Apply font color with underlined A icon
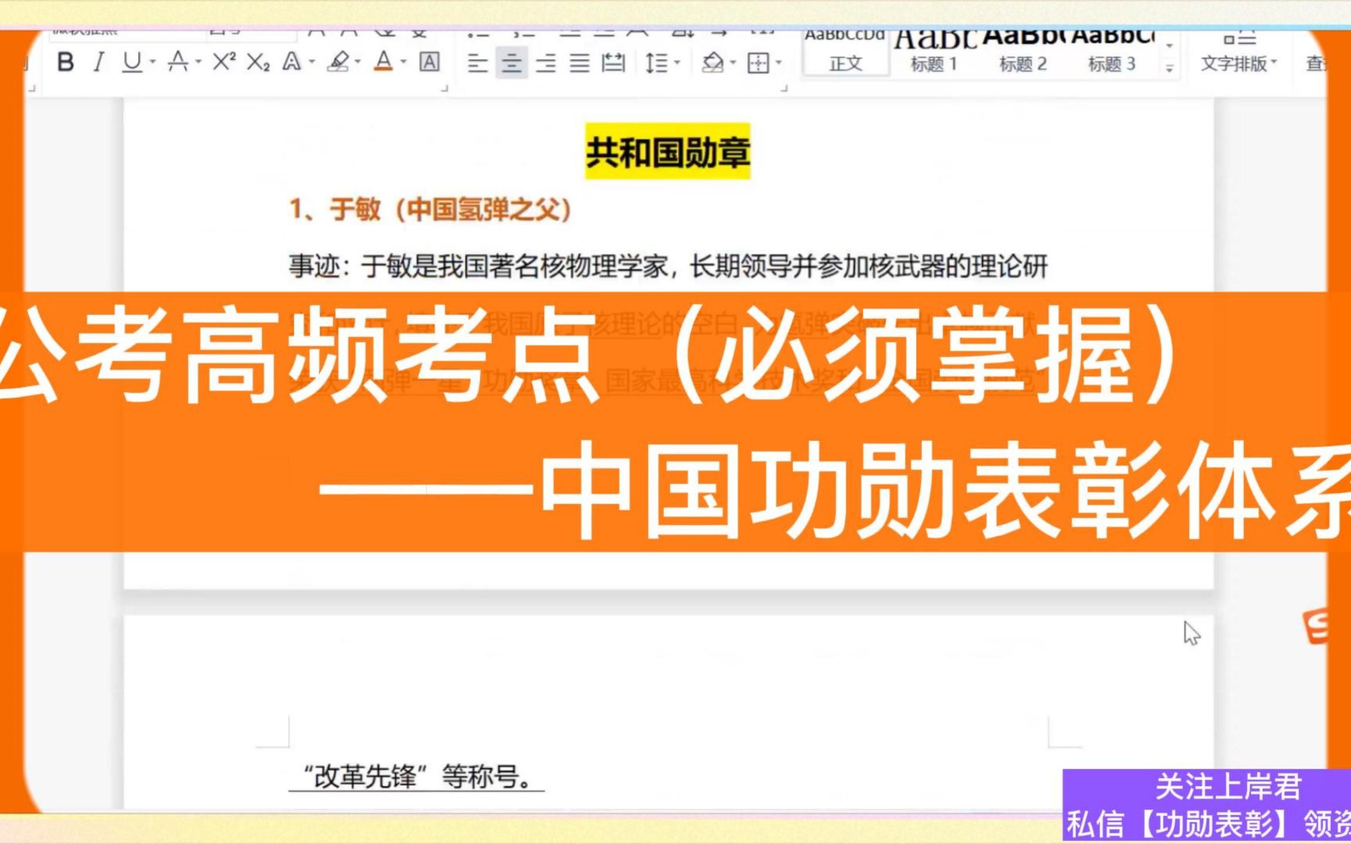The height and width of the screenshot is (844, 1351). [383, 62]
